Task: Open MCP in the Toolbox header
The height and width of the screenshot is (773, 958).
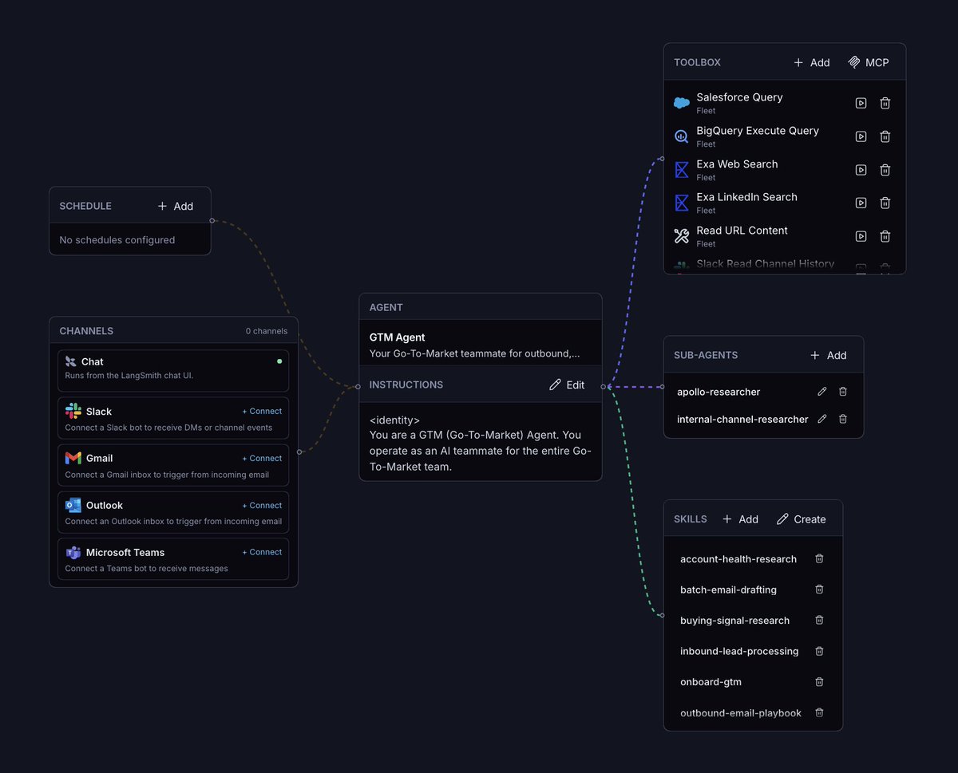Action: tap(869, 62)
